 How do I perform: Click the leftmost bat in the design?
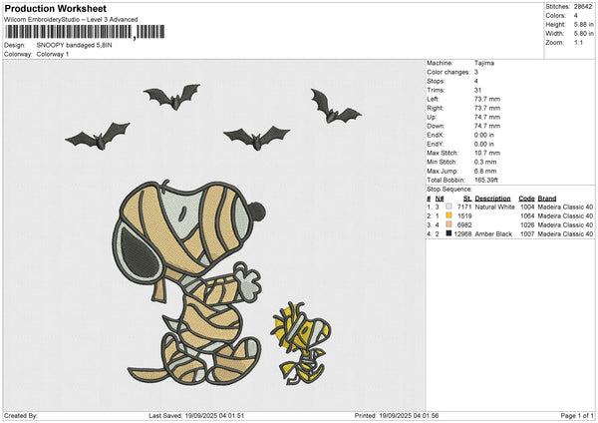(96, 134)
